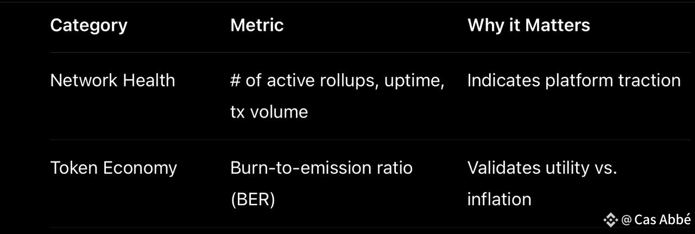Select the Category column header
The width and height of the screenshot is (695, 234).
89,25
